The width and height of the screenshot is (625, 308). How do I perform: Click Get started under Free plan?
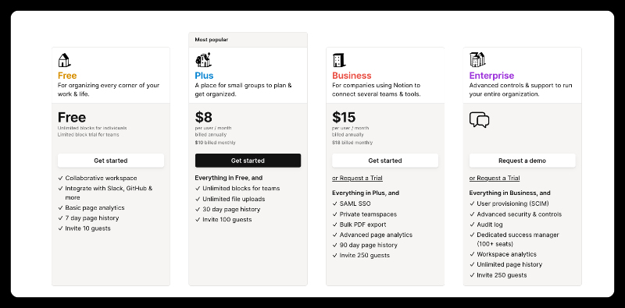coord(111,161)
